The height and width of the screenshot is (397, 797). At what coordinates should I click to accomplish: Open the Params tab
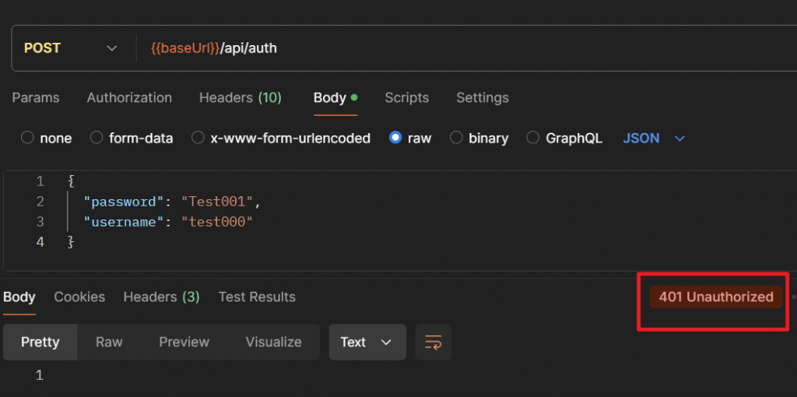click(x=36, y=97)
